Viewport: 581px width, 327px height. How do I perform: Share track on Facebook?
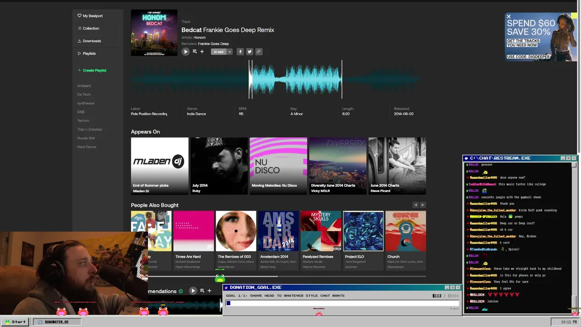click(x=241, y=52)
